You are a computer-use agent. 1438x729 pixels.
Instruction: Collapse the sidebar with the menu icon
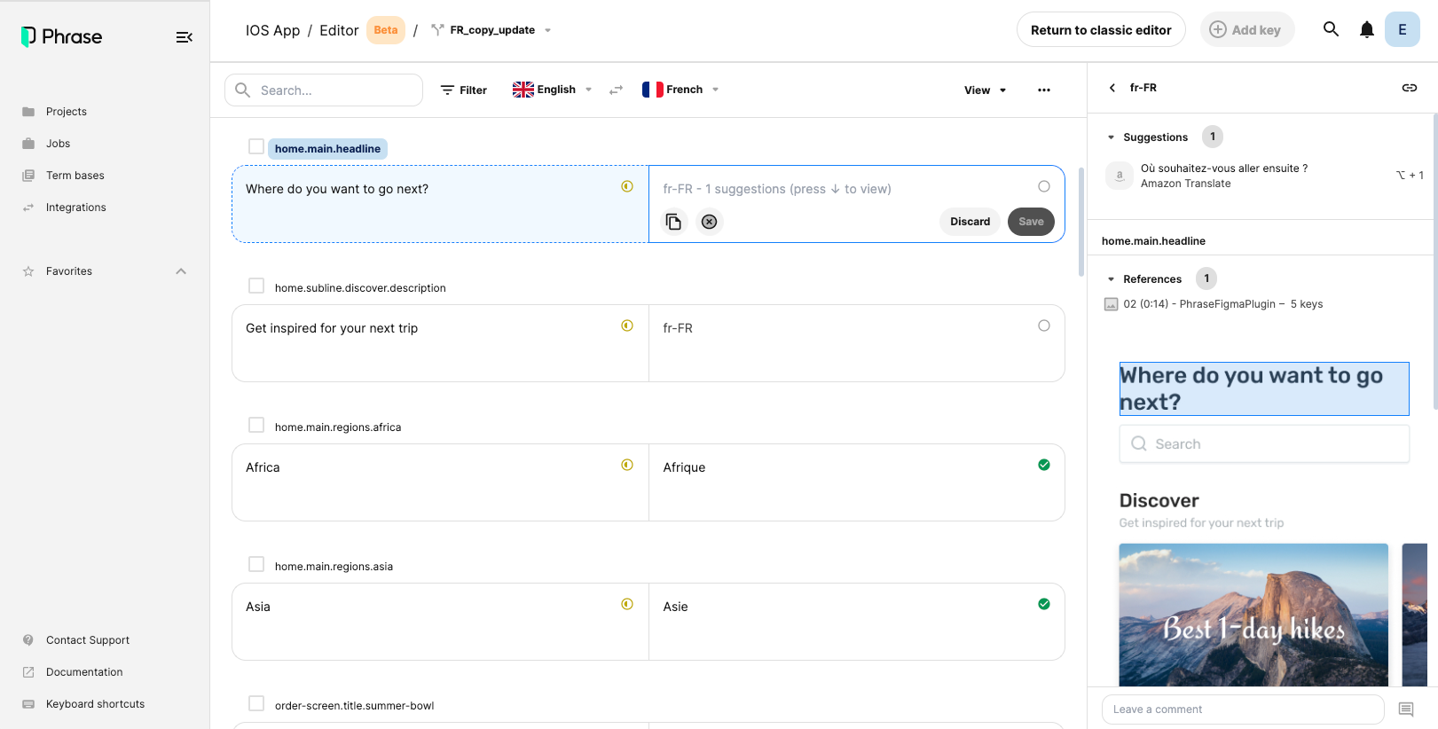[184, 37]
